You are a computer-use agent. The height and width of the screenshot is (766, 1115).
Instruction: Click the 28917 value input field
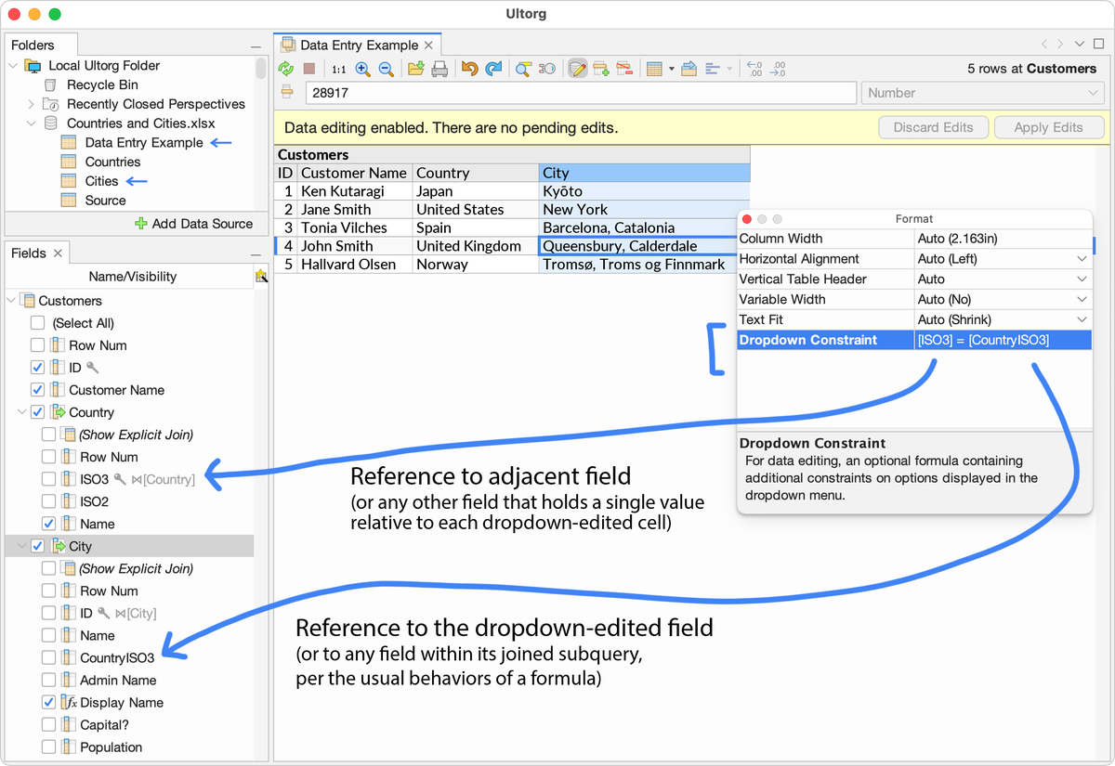(580, 93)
